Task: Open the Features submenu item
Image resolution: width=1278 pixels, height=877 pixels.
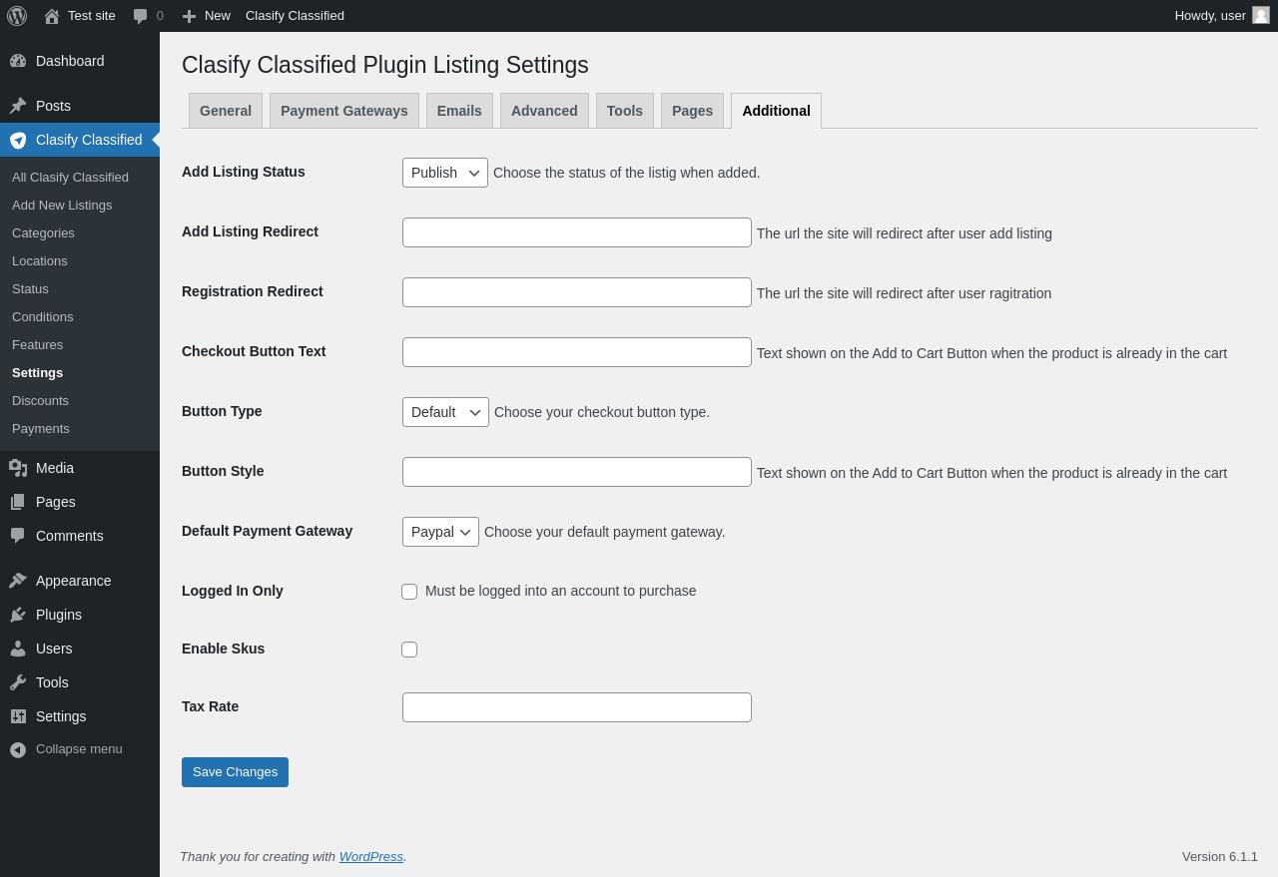Action: [x=37, y=345]
